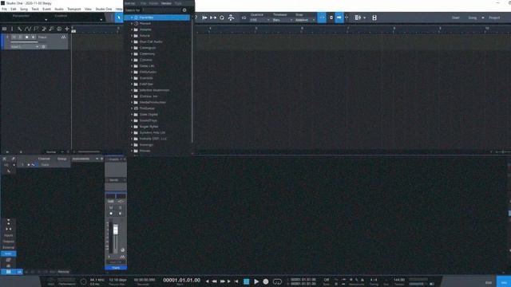This screenshot has width=511, height=287.
Task: Click the channel volume fader in mixer
Action: coord(116,230)
